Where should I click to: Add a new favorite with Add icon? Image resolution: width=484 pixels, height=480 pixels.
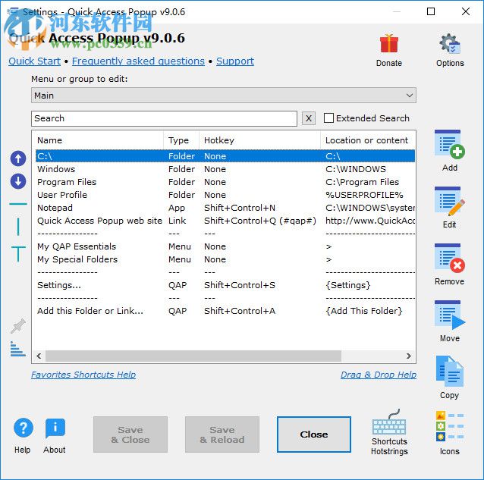point(450,144)
